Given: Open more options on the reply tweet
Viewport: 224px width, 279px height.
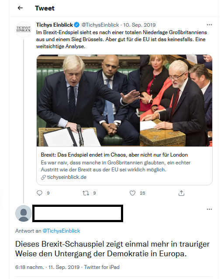Looking at the screenshot, I should pyautogui.click(x=209, y=209).
